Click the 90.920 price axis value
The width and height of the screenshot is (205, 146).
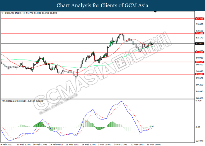click(x=200, y=58)
